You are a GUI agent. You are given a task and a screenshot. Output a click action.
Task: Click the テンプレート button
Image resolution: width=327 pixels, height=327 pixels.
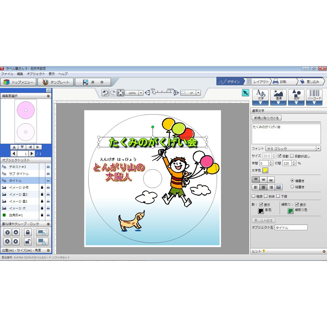pos(56,82)
